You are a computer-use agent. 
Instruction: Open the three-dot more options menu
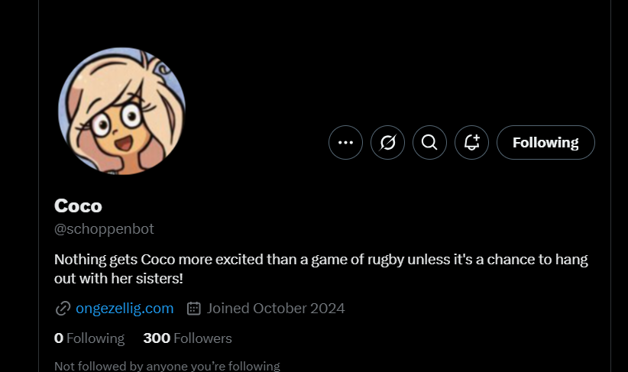pyautogui.click(x=345, y=142)
